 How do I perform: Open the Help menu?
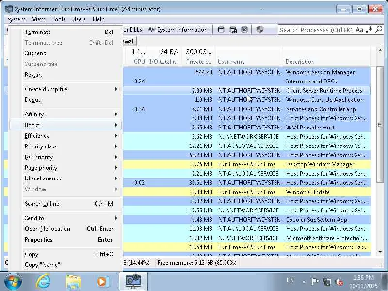[98, 19]
